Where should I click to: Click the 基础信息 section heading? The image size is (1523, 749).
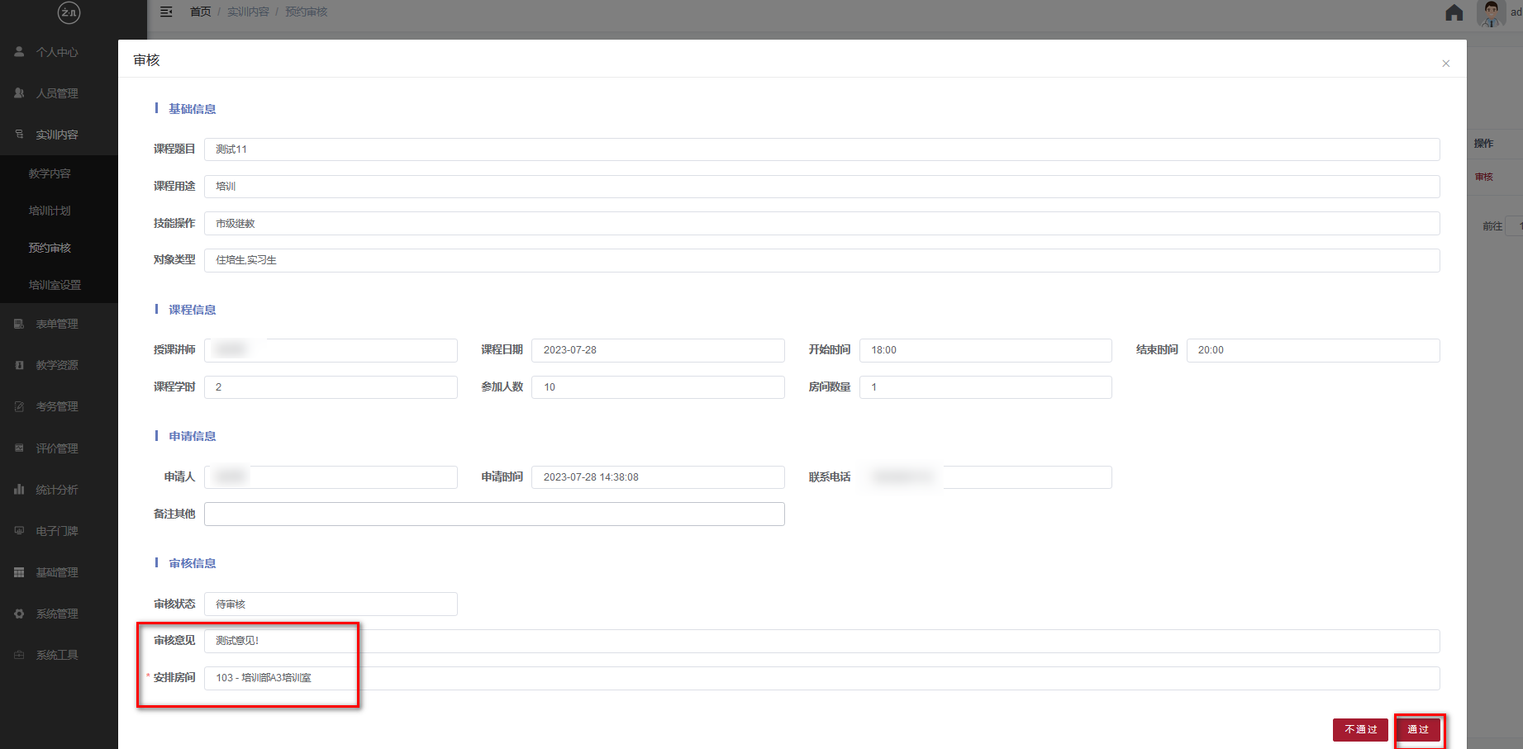point(193,109)
